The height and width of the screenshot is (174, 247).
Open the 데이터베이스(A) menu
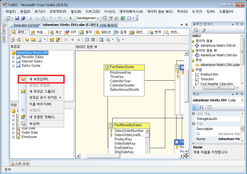pos(131,11)
